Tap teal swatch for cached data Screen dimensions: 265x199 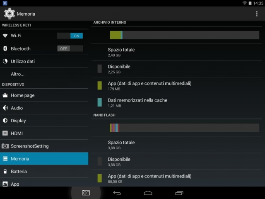(100, 102)
